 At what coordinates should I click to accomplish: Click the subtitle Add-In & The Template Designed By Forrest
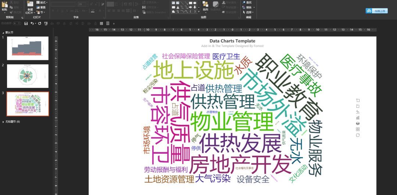tap(232, 46)
